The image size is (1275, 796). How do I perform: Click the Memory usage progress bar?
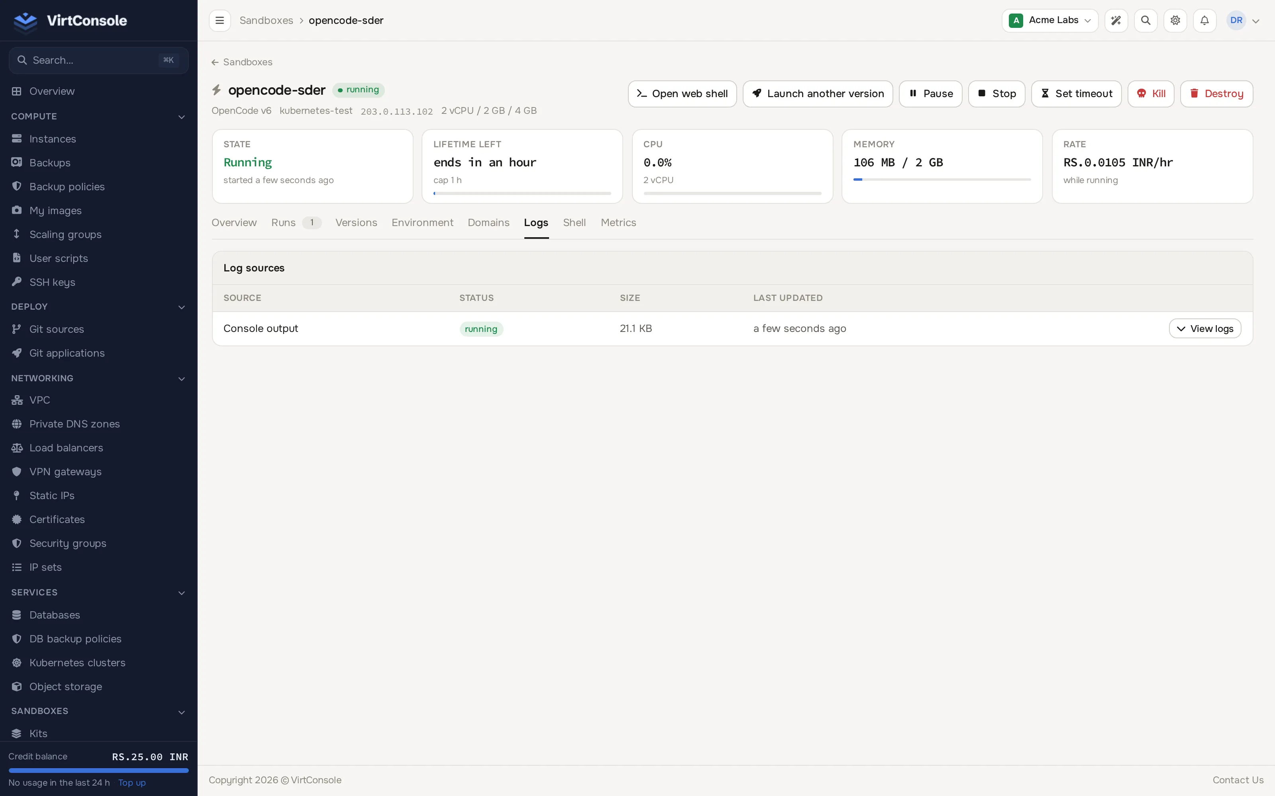942,179
